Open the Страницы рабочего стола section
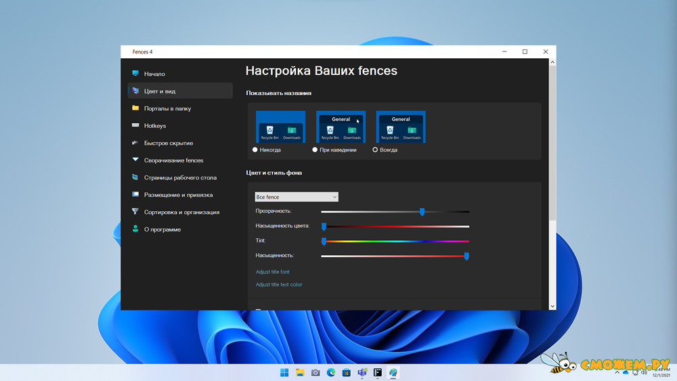The width and height of the screenshot is (677, 381). [180, 177]
